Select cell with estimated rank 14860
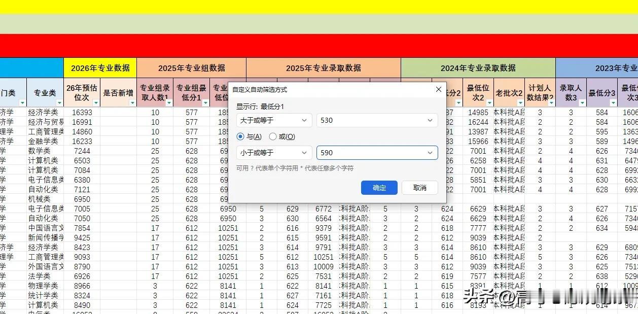The height and width of the screenshot is (314, 638). (82, 132)
